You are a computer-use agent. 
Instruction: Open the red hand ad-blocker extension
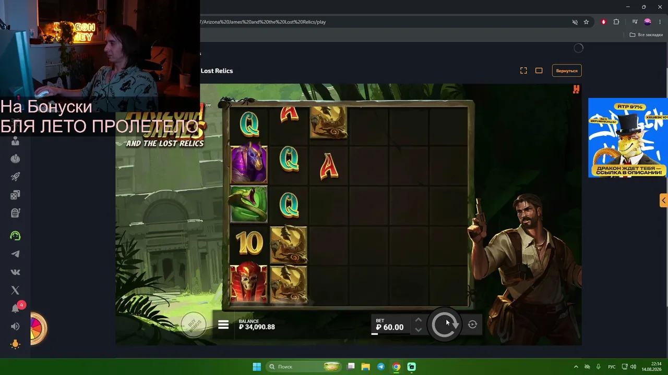click(604, 22)
